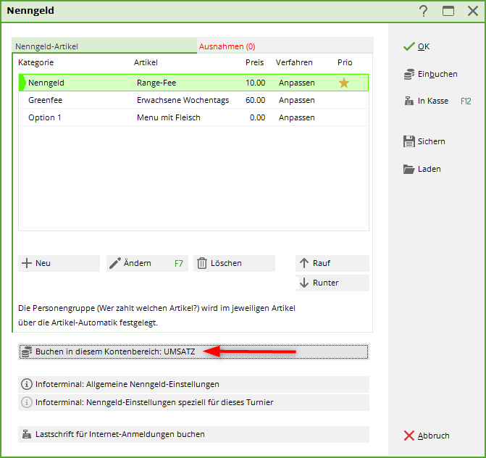Screen dimensions: 486x458
Task: Click the Prio column header
Action: click(345, 62)
